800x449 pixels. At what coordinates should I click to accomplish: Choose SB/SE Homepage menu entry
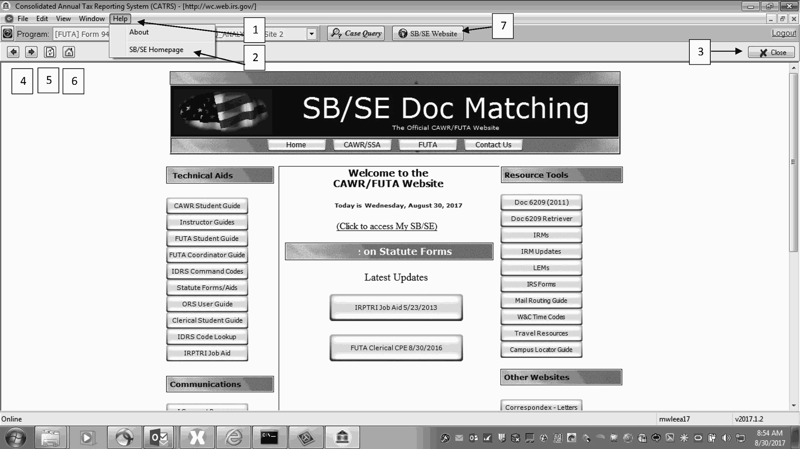[x=156, y=50]
